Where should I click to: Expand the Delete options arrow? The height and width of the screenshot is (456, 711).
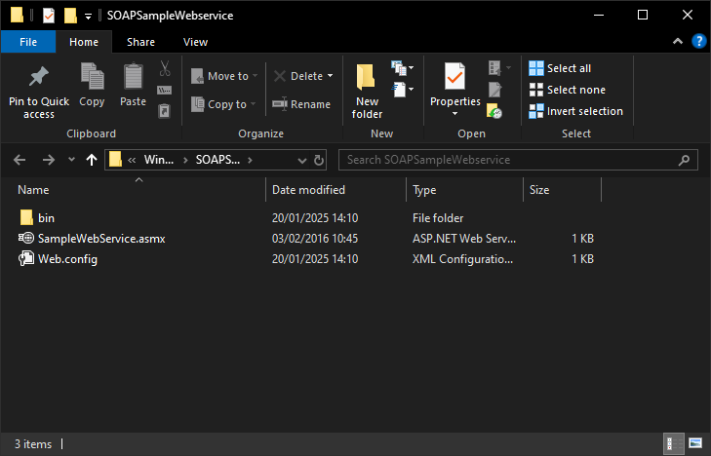(x=330, y=76)
